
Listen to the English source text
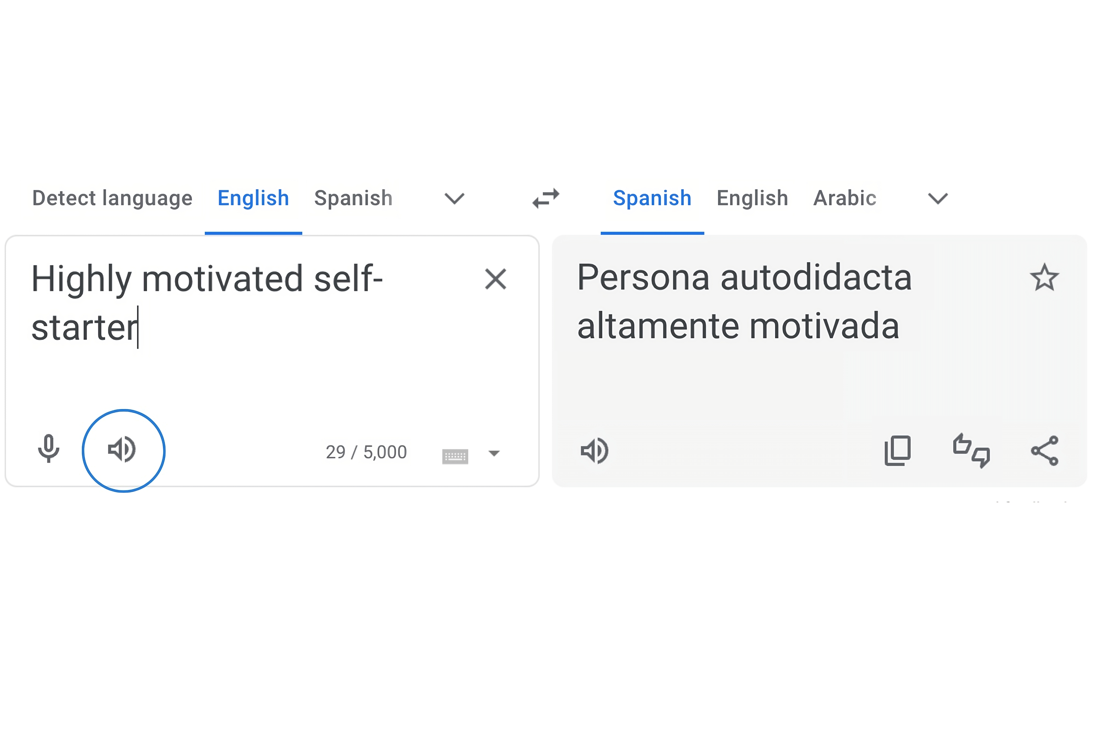[122, 450]
